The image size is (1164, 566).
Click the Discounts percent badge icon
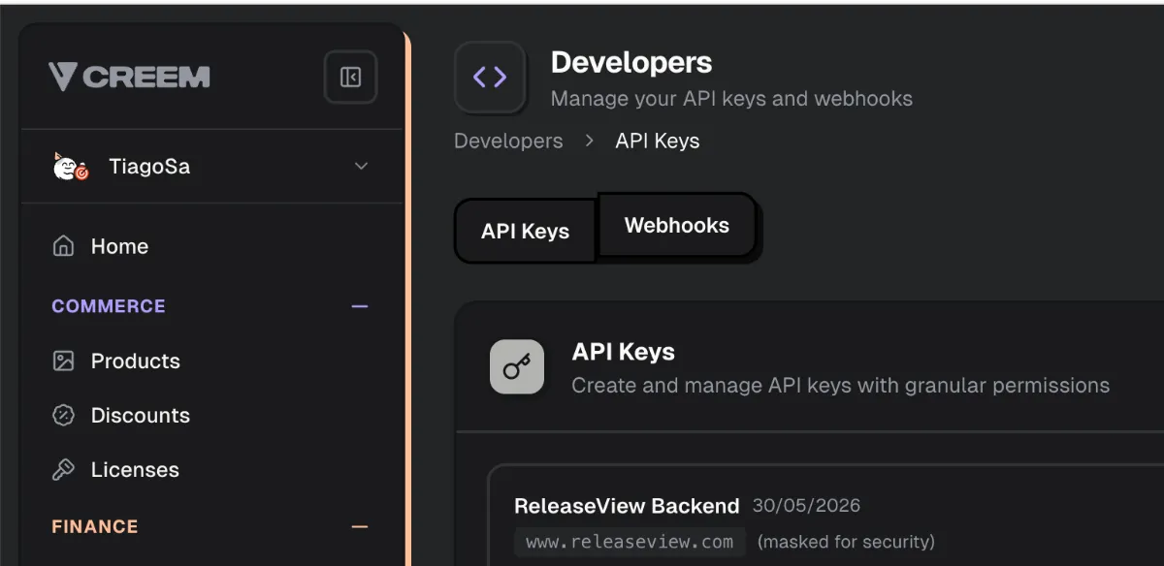pos(63,416)
